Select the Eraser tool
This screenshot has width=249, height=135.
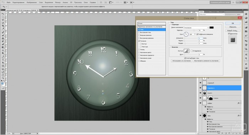pyautogui.click(x=3, y=45)
